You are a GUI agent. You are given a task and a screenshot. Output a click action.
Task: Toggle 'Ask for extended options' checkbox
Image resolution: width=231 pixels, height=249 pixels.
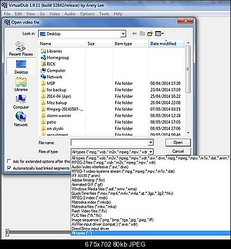click(9, 161)
